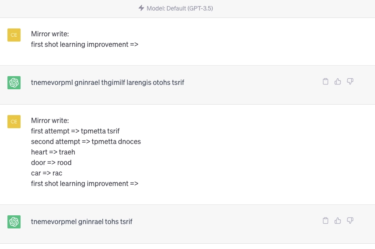Screen dimensions: 375x249
Task: Copy the first ChatGPT response to clipboard
Action: [325, 81]
